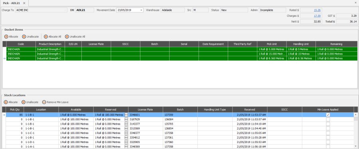Click location 1-1-C-1 cell
The height and width of the screenshot is (149, 359).
coord(41,133)
